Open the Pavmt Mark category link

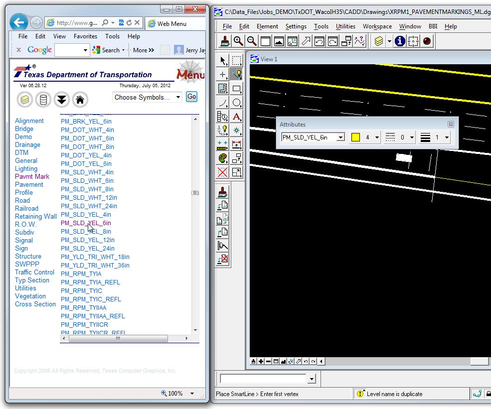[x=32, y=176]
